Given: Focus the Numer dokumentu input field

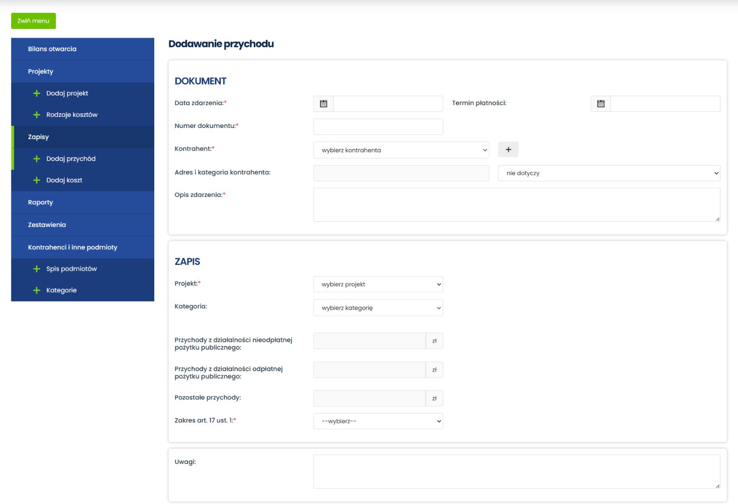Looking at the screenshot, I should pyautogui.click(x=378, y=126).
